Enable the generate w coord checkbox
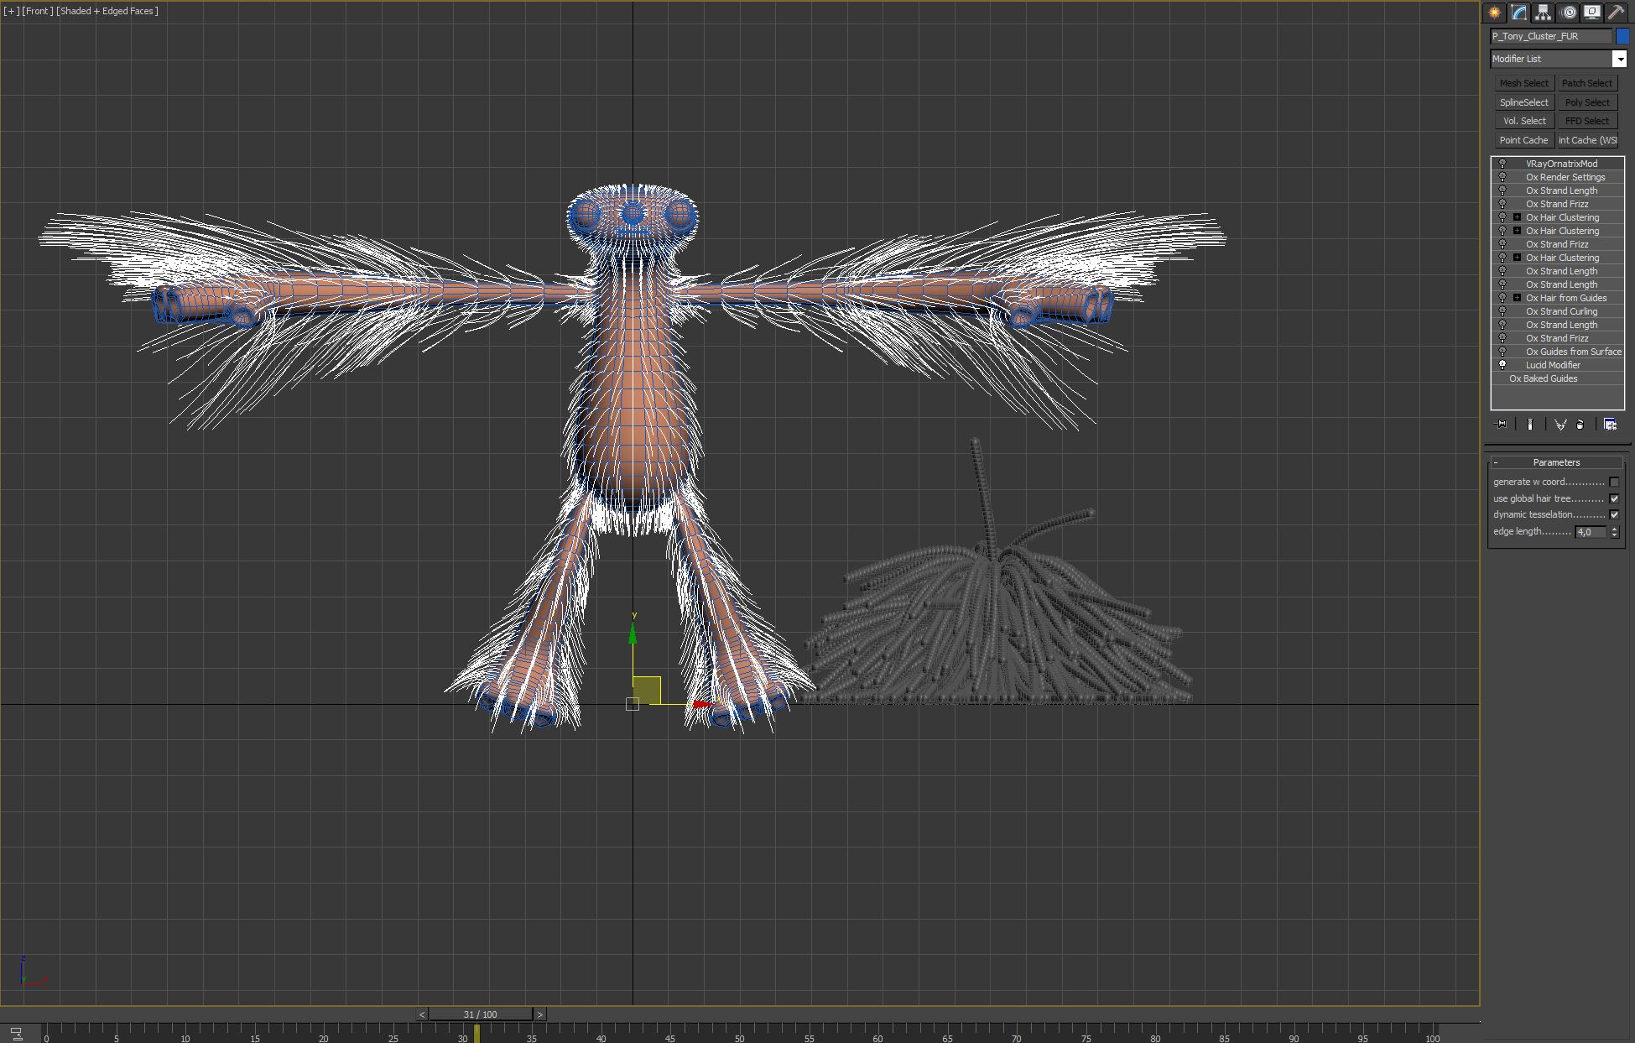The width and height of the screenshot is (1635, 1043). pos(1614,482)
